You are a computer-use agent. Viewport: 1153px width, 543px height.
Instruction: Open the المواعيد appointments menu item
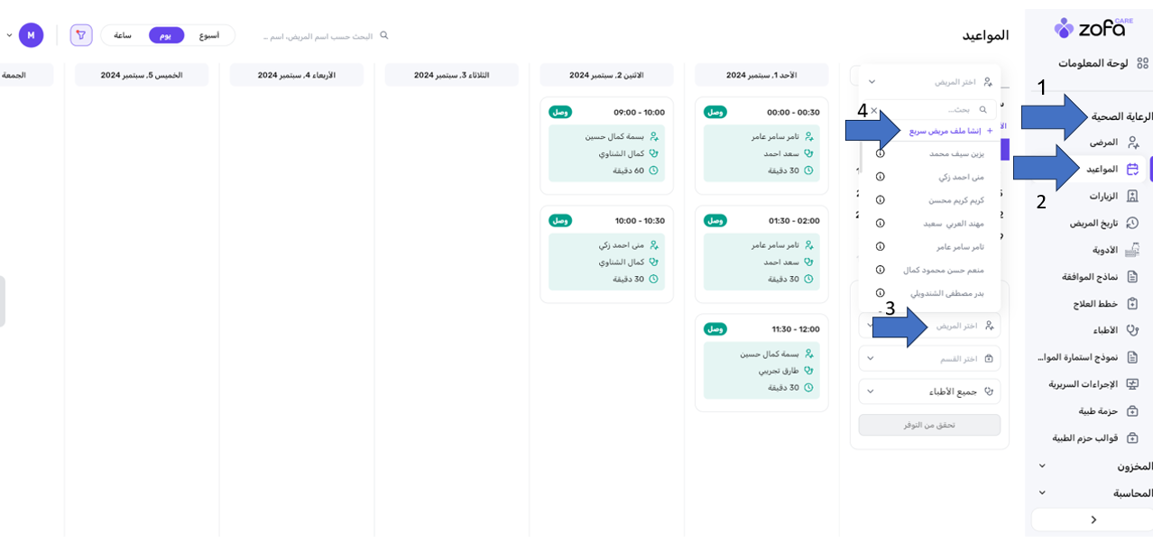(x=1102, y=169)
